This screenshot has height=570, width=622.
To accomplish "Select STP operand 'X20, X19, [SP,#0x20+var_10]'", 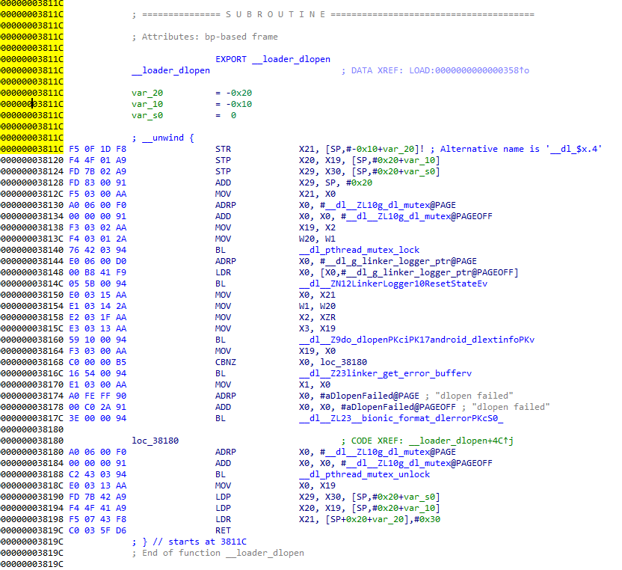I will pos(369,160).
